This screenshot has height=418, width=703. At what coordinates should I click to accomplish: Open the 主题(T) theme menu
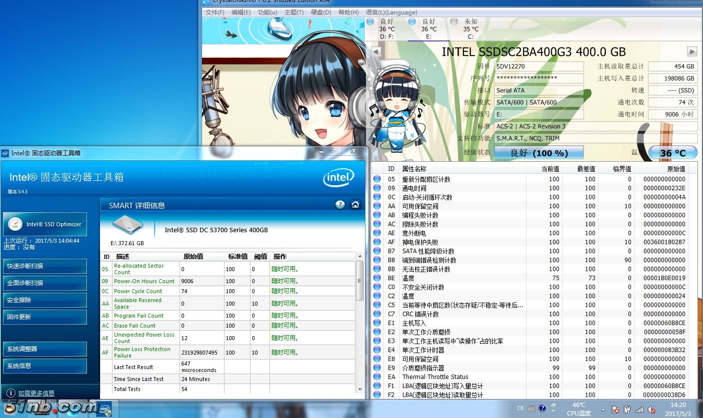click(294, 12)
